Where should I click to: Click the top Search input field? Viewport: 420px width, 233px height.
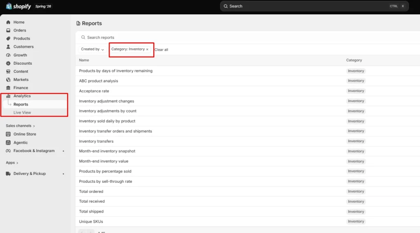[314, 6]
